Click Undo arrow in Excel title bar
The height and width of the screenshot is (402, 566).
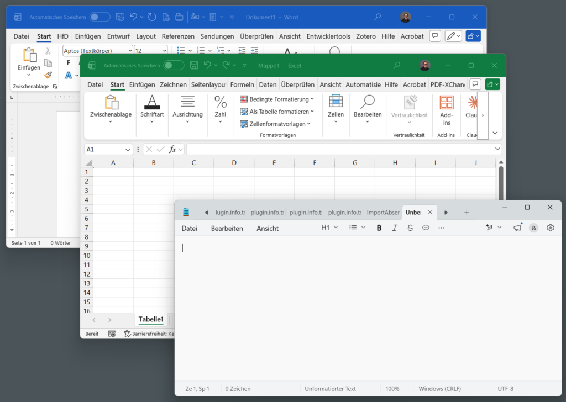(x=207, y=65)
